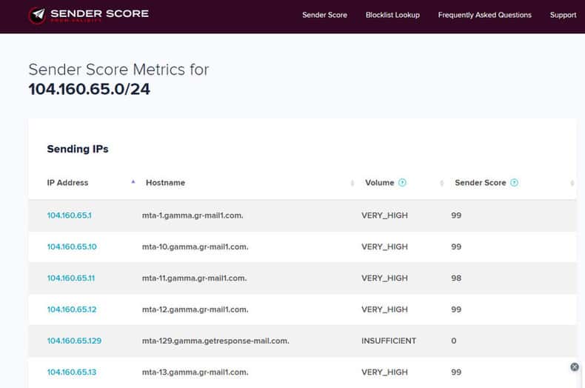The height and width of the screenshot is (388, 585).
Task: Click the Hostname column header
Action: [165, 182]
